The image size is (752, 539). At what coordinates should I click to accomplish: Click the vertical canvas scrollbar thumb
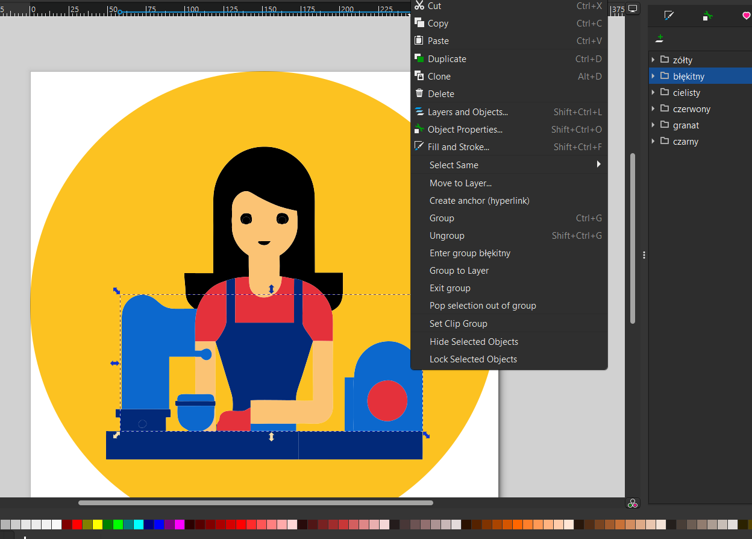pos(633,238)
